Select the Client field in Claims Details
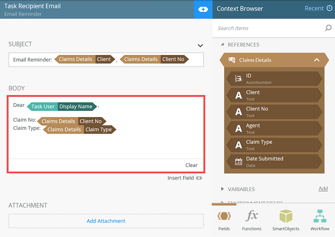This screenshot has height=237, width=335. (274, 95)
